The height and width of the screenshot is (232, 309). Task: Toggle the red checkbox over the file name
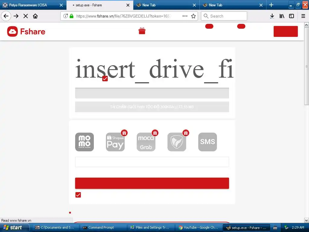pyautogui.click(x=105, y=79)
